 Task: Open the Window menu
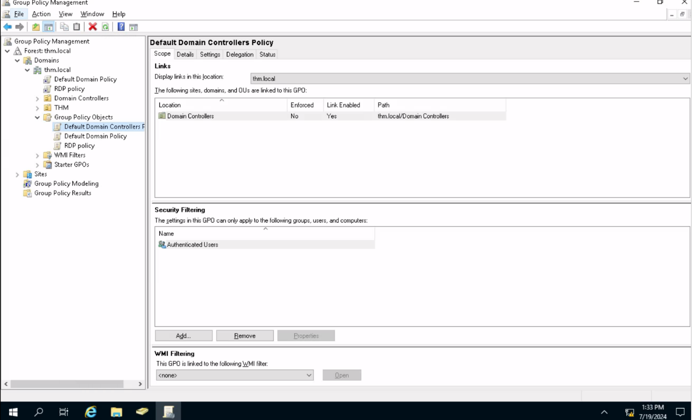coord(92,14)
